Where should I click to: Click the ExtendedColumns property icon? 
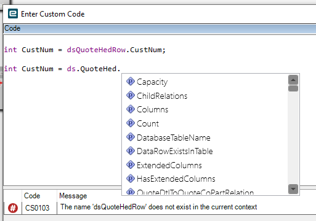click(131, 165)
